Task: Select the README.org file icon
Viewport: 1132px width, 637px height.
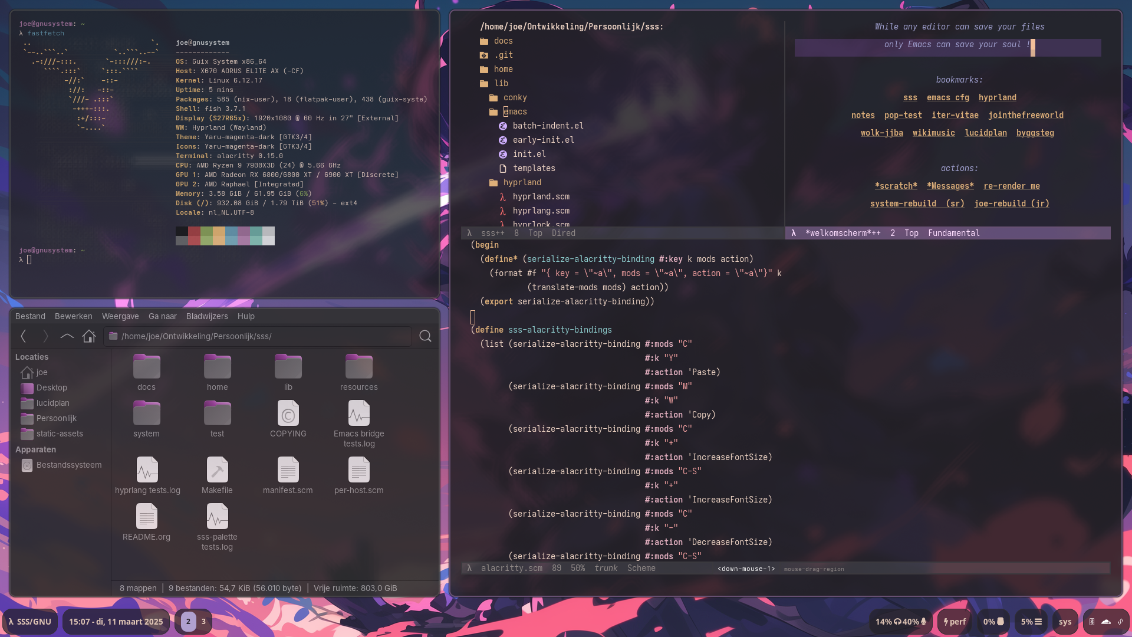Action: pos(146,517)
